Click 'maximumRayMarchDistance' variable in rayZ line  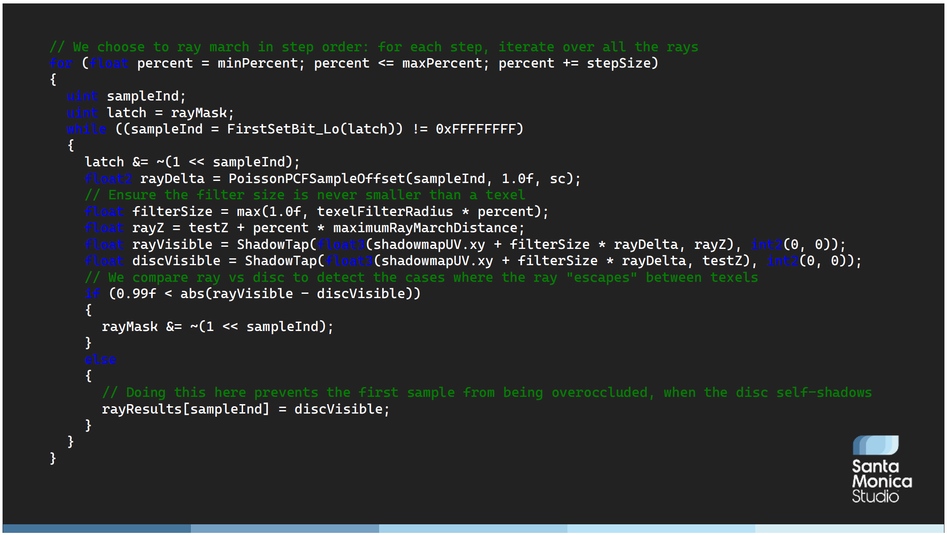pyautogui.click(x=425, y=228)
